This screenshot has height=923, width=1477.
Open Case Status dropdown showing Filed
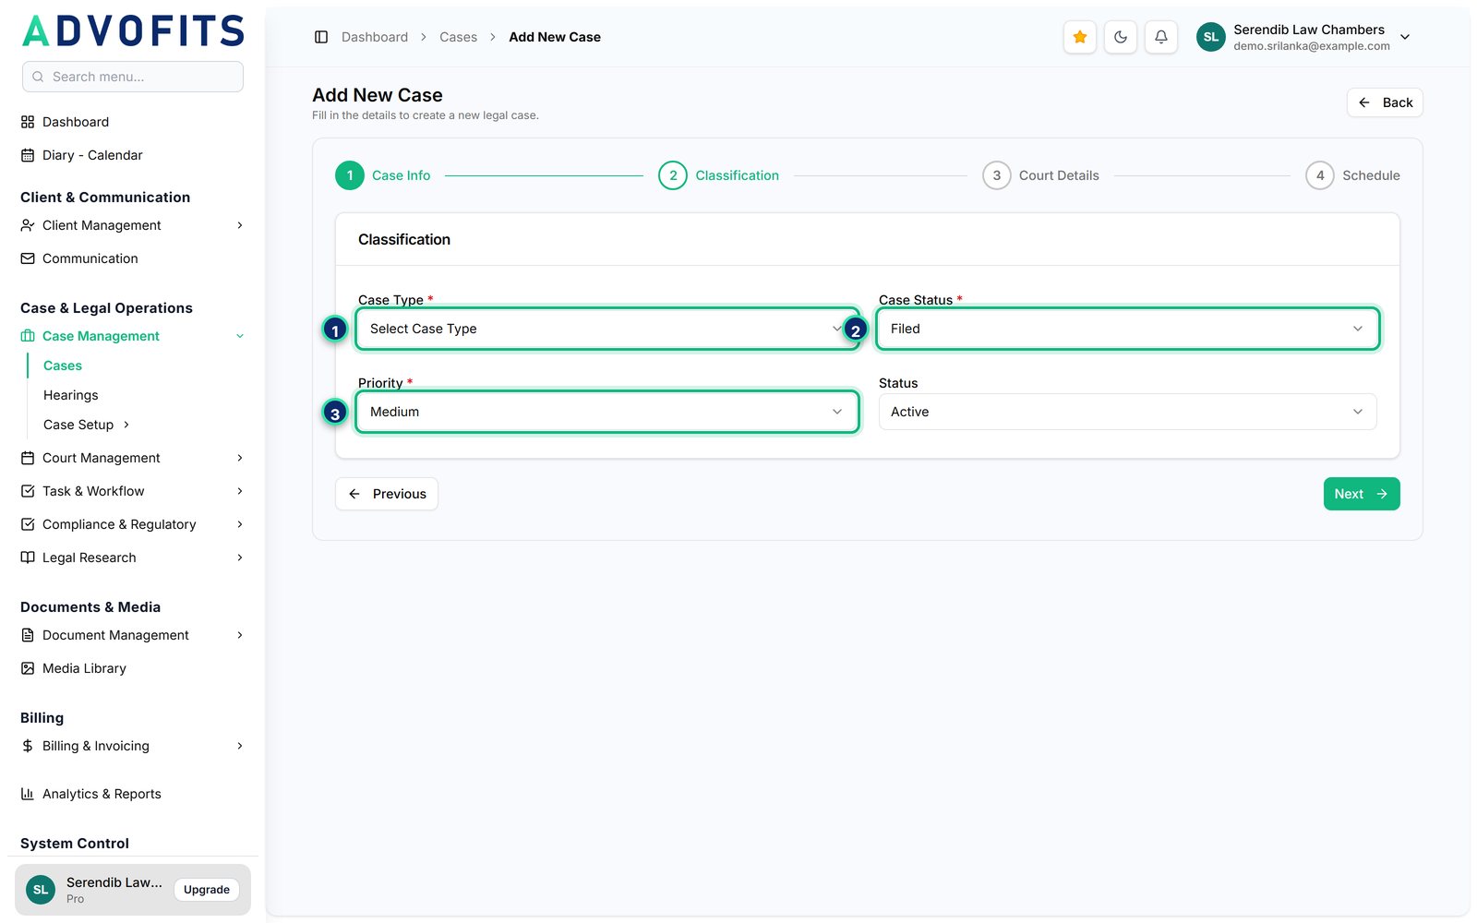(x=1127, y=329)
